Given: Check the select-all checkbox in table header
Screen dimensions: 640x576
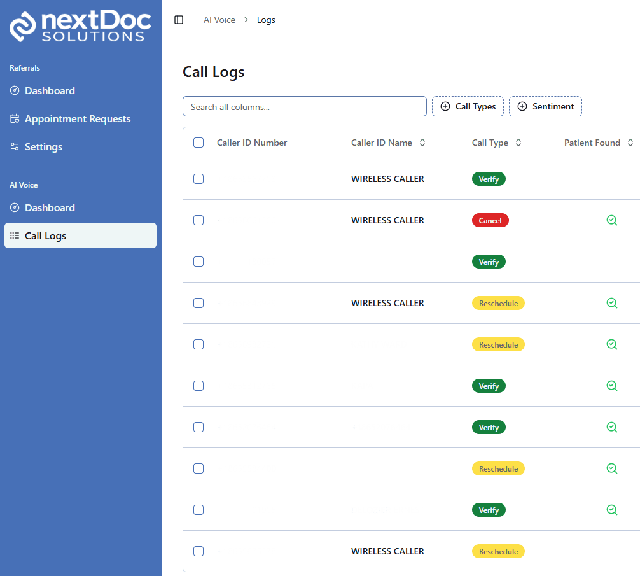Looking at the screenshot, I should tap(198, 143).
